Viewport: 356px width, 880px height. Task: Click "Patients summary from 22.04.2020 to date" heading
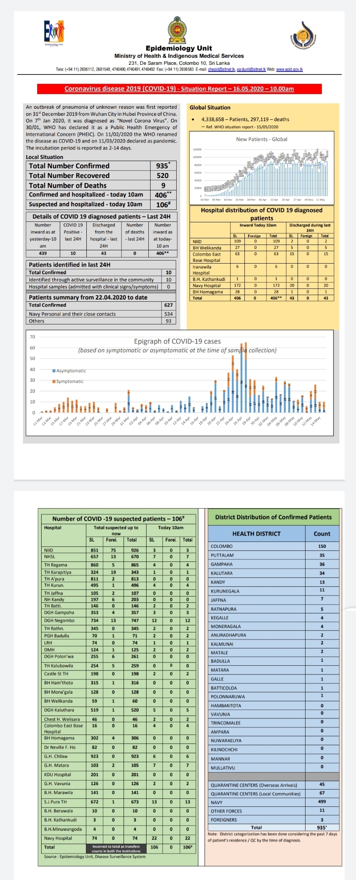(x=88, y=297)
